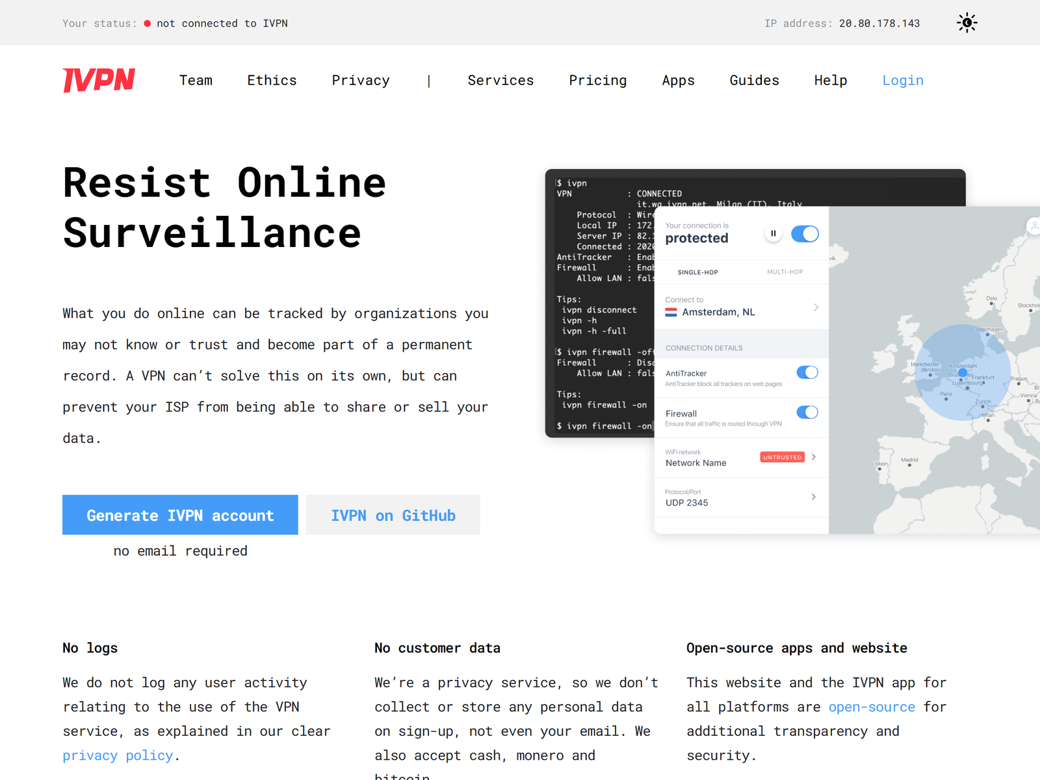Open IVPN on GitHub button

(393, 515)
